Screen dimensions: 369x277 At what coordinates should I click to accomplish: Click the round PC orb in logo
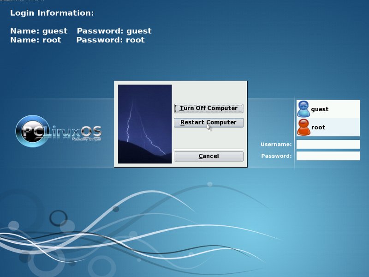point(31,131)
